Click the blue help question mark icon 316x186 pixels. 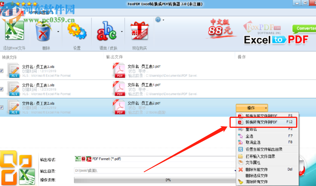coord(158,20)
